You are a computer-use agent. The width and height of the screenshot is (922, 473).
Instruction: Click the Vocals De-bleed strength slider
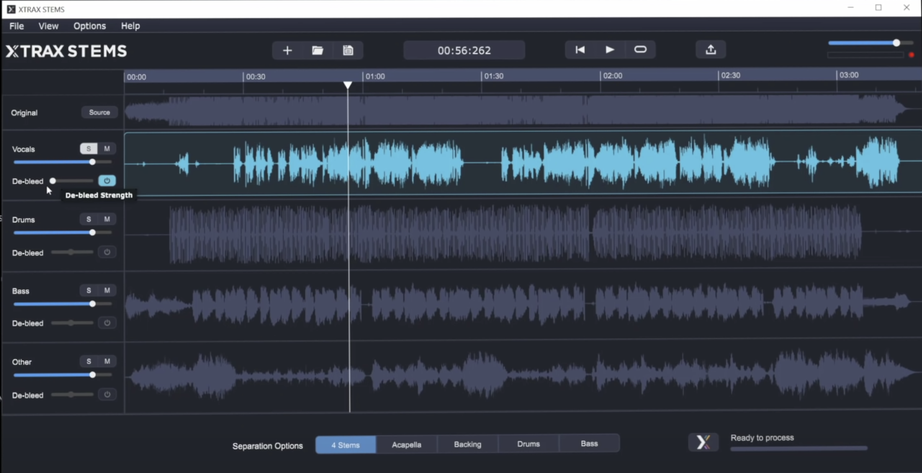click(72, 181)
